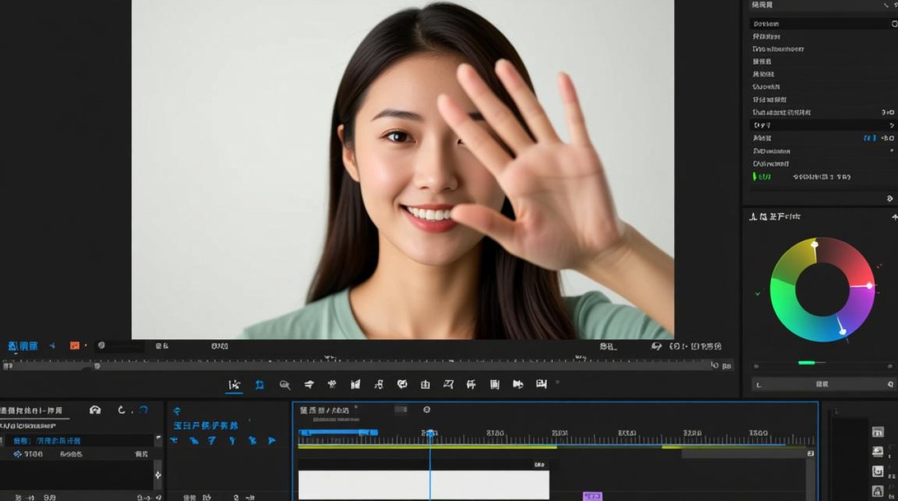Click the circular icon beside the timeline header switch
The height and width of the screenshot is (501, 898).
coord(427,409)
